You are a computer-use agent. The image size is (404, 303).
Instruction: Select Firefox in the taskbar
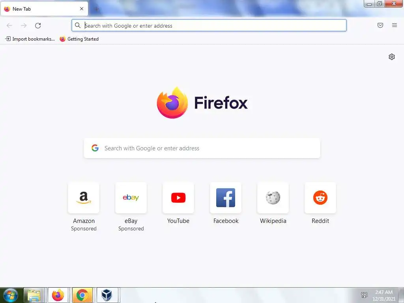pyautogui.click(x=58, y=295)
